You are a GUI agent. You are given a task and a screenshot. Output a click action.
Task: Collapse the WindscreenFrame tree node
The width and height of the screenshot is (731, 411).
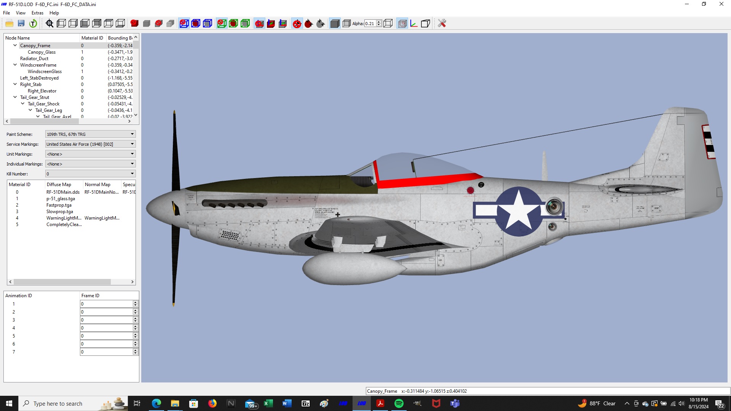click(x=15, y=65)
